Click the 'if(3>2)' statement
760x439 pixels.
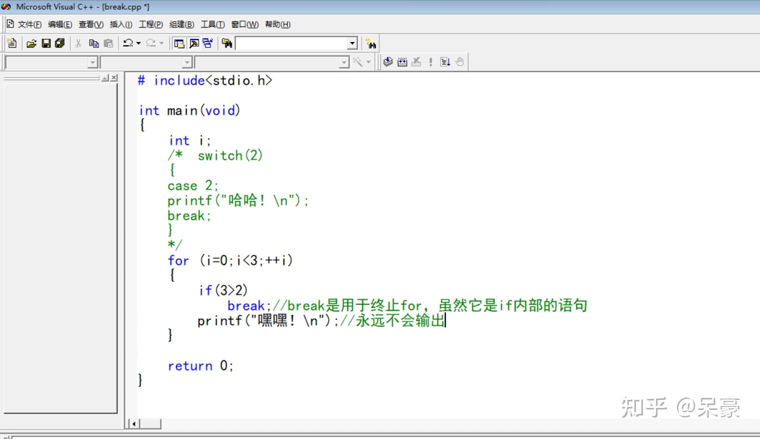[x=223, y=290]
